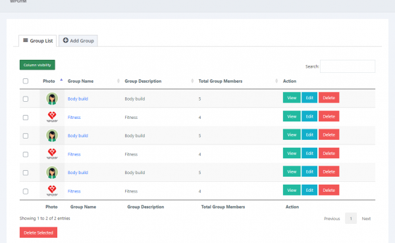The image size is (395, 243).
Task: Check the third Fitness row checkbox
Action: click(26, 191)
